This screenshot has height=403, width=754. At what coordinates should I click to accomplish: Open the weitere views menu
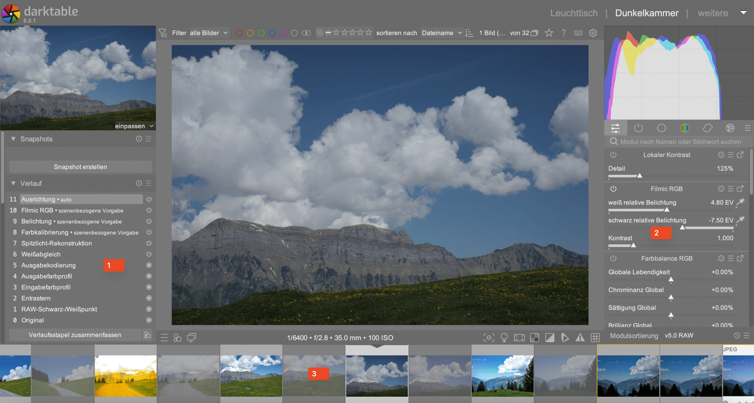[713, 13]
